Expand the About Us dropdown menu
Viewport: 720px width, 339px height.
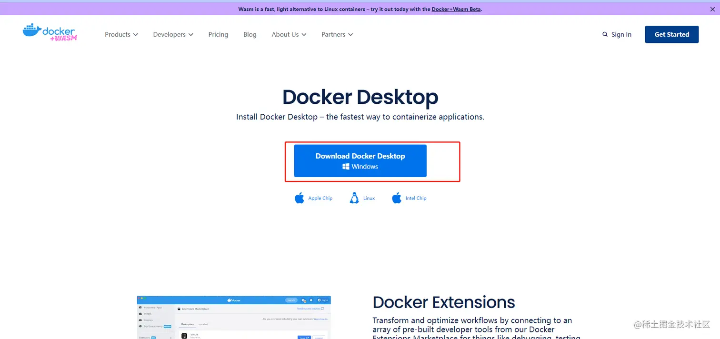(289, 34)
